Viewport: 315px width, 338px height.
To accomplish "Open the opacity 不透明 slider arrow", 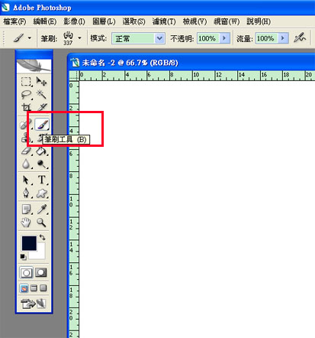I will tap(224, 38).
